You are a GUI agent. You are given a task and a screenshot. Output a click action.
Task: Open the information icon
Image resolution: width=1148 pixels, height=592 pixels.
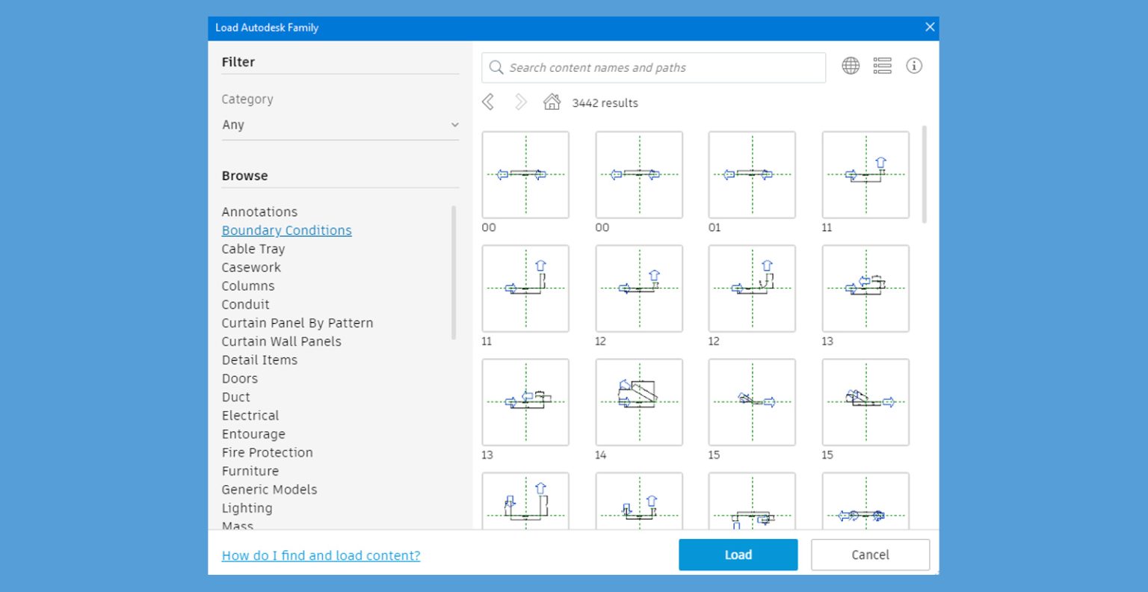click(913, 66)
